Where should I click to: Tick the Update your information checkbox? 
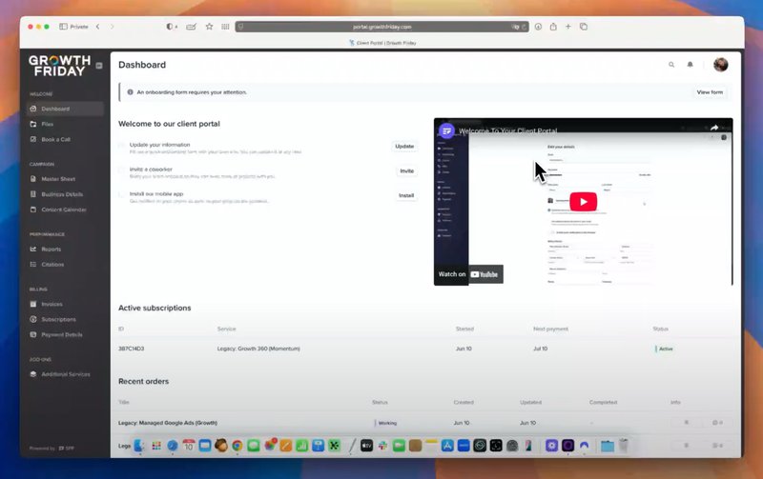tap(122, 145)
